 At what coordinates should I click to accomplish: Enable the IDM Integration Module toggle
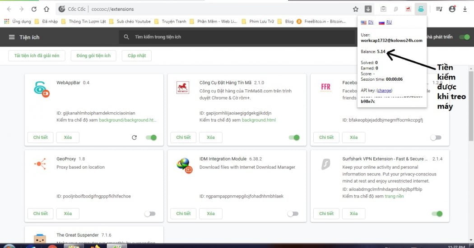coord(293,214)
